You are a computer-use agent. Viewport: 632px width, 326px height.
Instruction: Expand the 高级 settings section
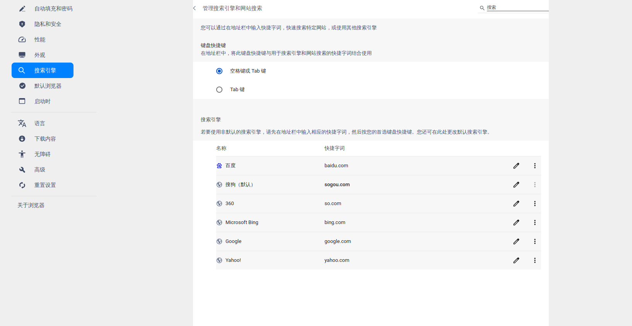(43, 170)
